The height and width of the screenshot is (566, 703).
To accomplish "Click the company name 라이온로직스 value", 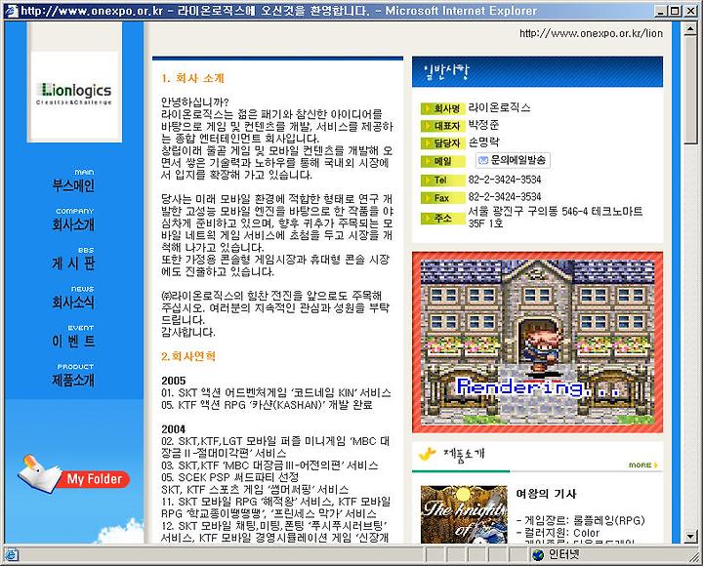I will (499, 107).
